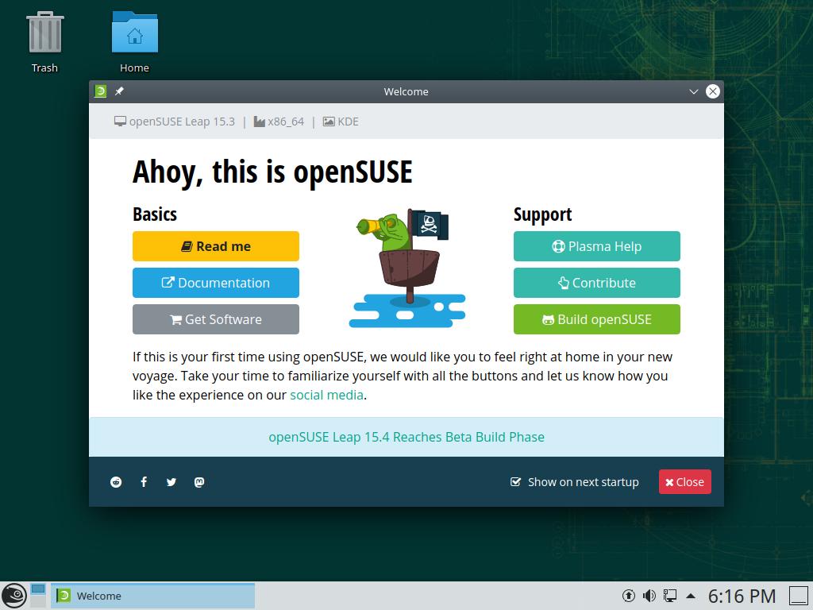Open the network tray icon

[669, 596]
